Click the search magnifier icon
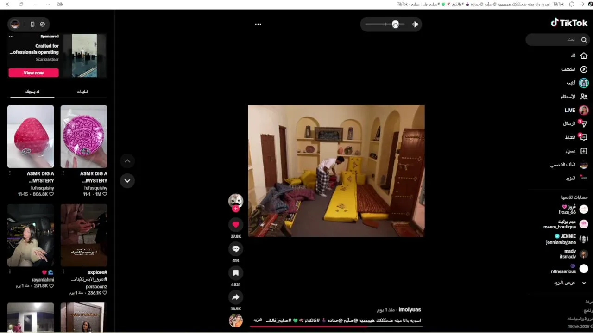 (x=584, y=40)
